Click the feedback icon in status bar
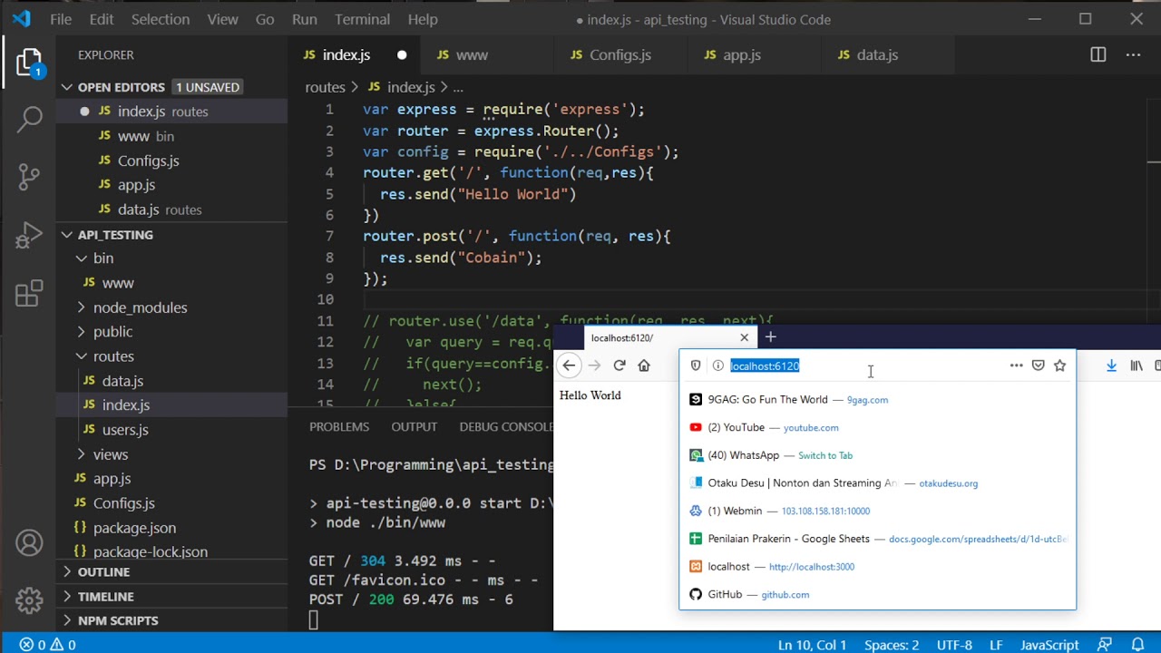This screenshot has height=653, width=1161. click(x=1104, y=645)
